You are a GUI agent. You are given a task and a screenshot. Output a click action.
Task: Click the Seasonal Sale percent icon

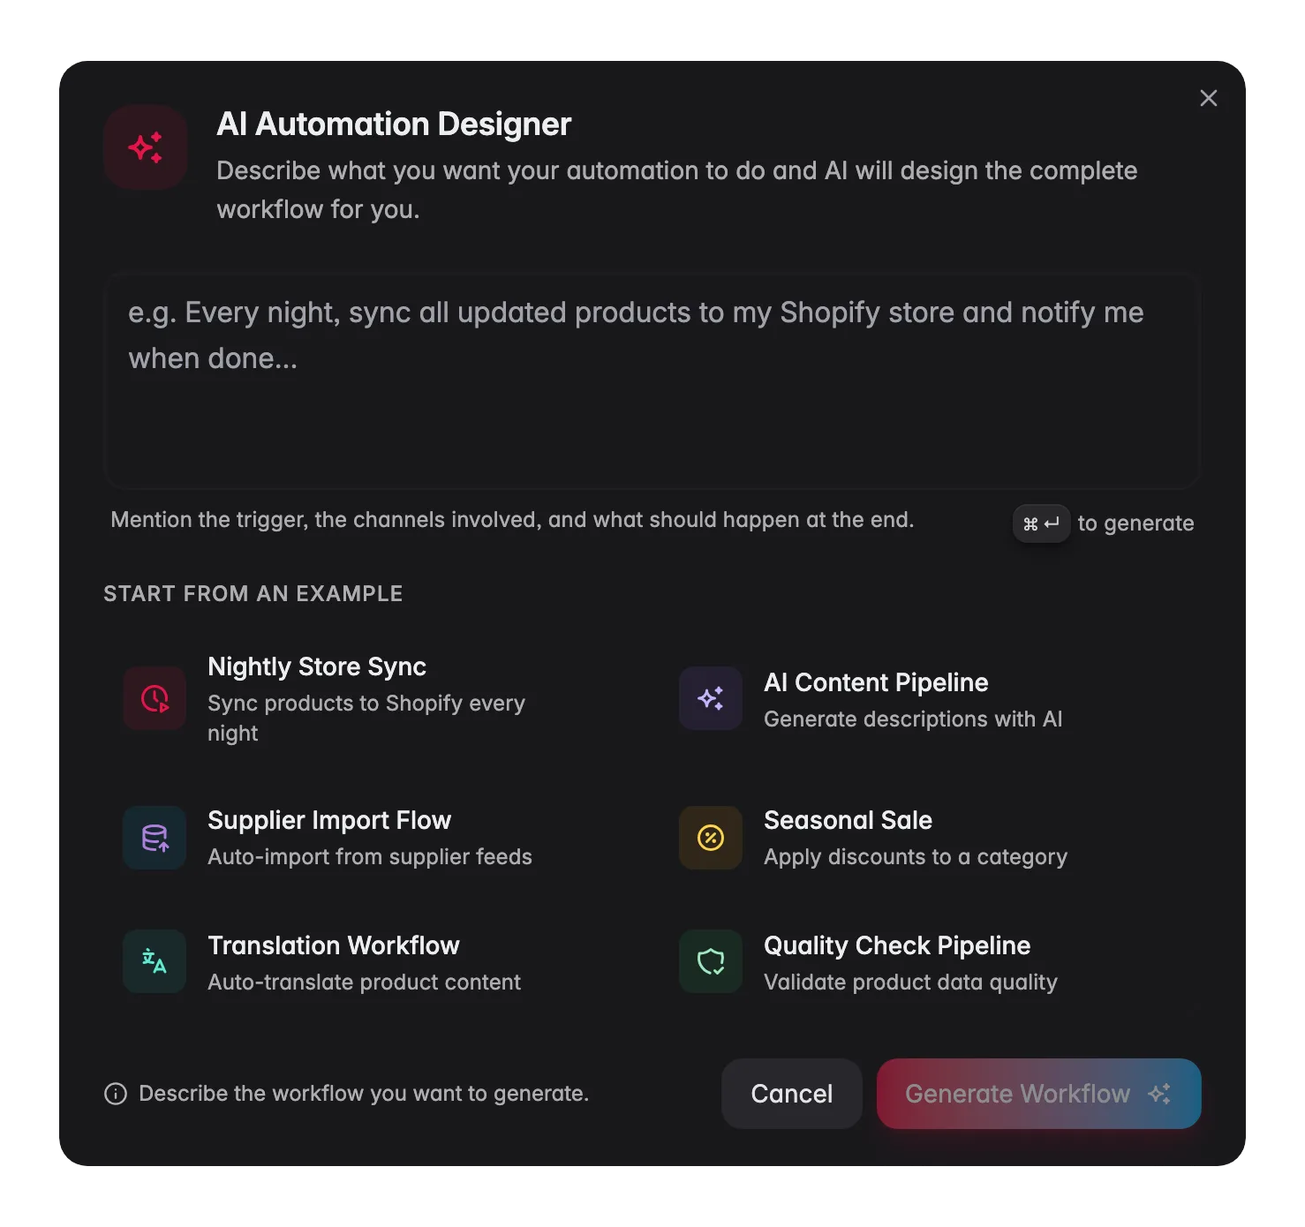(711, 838)
